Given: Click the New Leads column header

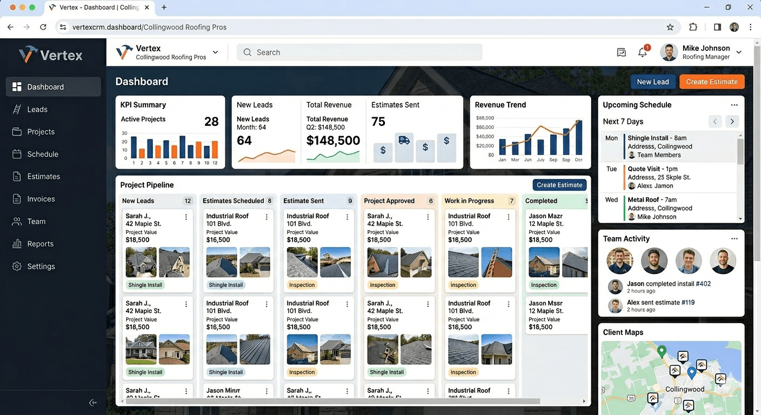Looking at the screenshot, I should click(x=157, y=201).
